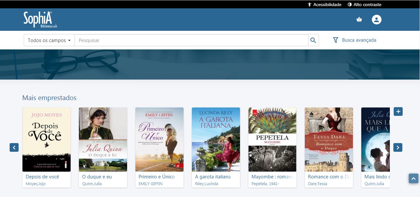Image resolution: width=420 pixels, height=197 pixels.
Task: Open the user account profile icon
Action: click(376, 20)
